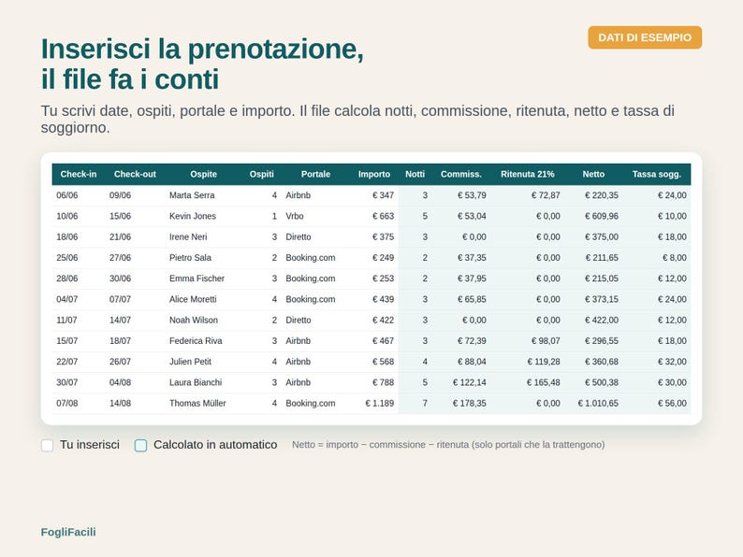
Task: Click the ritenuta value € 119,28
Action: (x=544, y=362)
